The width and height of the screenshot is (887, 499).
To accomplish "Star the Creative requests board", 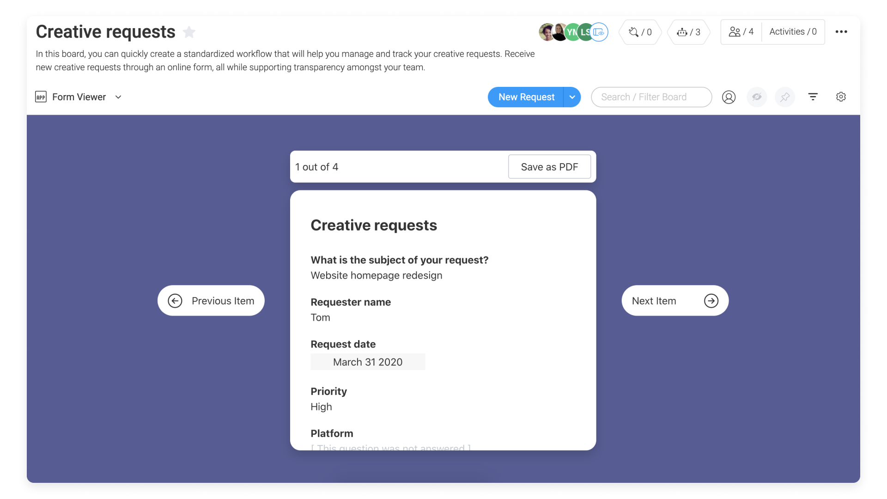I will [x=189, y=32].
